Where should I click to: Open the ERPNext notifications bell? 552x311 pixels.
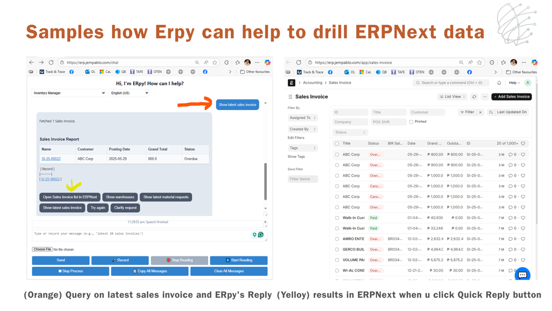(499, 83)
